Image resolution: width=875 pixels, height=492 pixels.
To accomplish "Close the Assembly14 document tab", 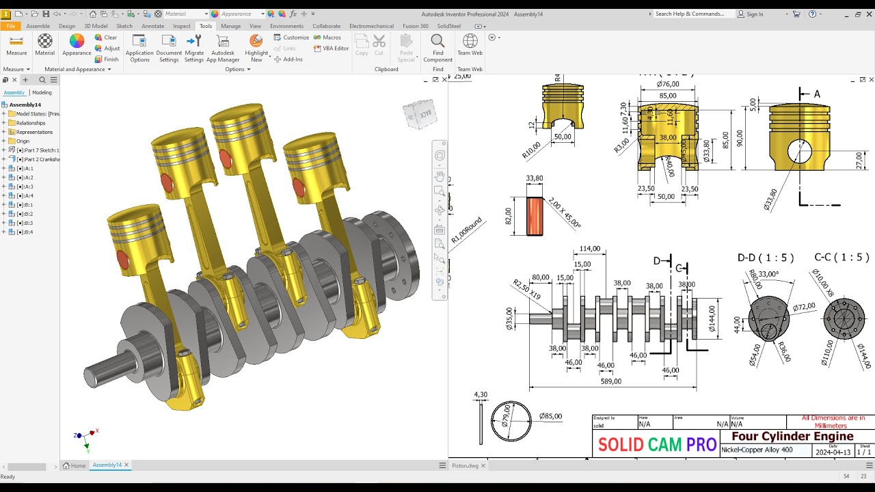I will (126, 465).
